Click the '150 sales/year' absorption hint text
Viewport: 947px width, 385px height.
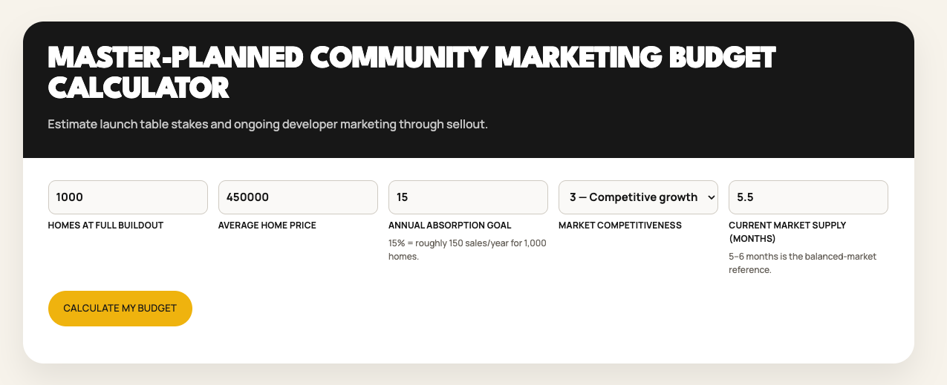pyautogui.click(x=467, y=250)
